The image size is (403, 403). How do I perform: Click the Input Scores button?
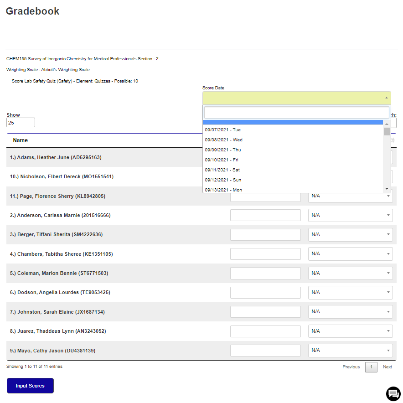tap(30, 385)
